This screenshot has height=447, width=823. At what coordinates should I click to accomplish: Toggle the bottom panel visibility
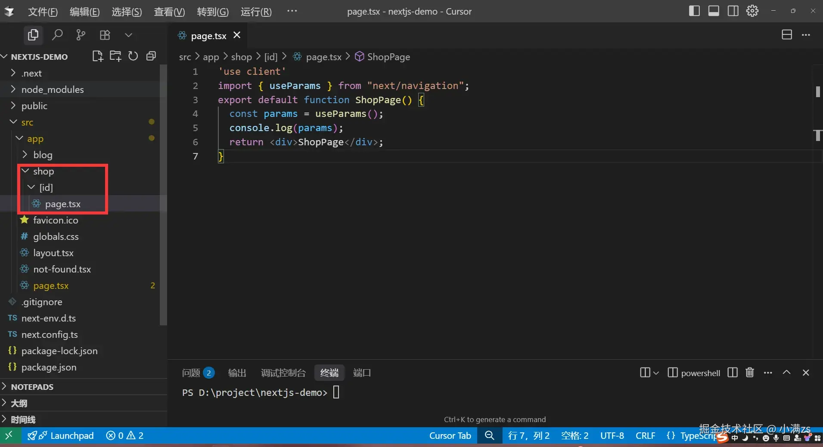714,11
